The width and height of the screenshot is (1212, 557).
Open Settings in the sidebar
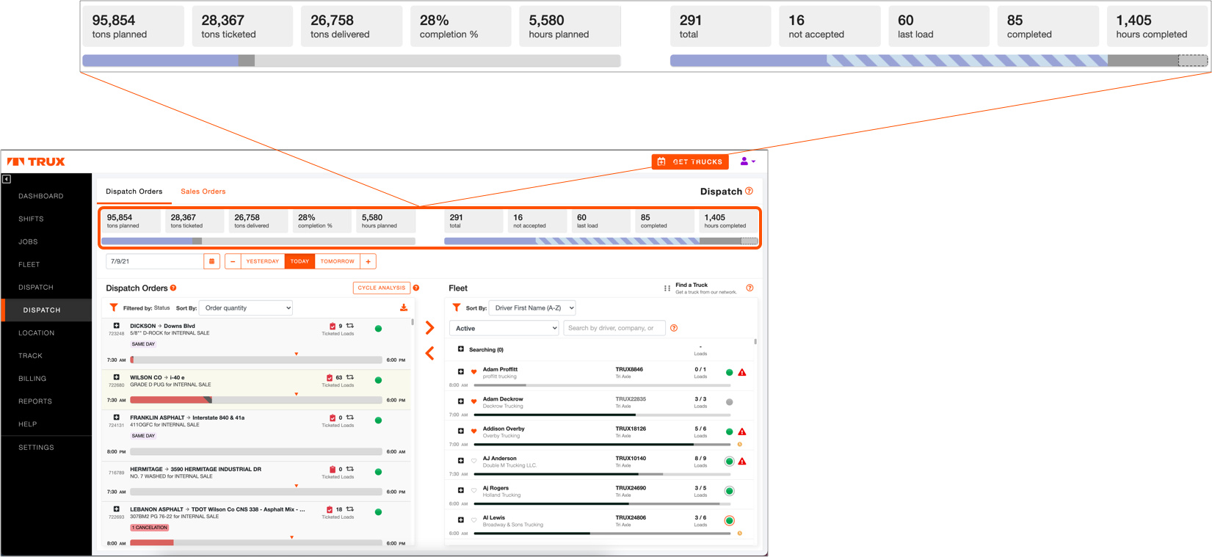[36, 448]
